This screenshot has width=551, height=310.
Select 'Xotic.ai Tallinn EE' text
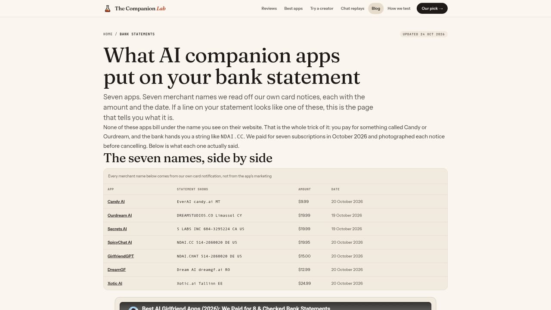tap(200, 283)
